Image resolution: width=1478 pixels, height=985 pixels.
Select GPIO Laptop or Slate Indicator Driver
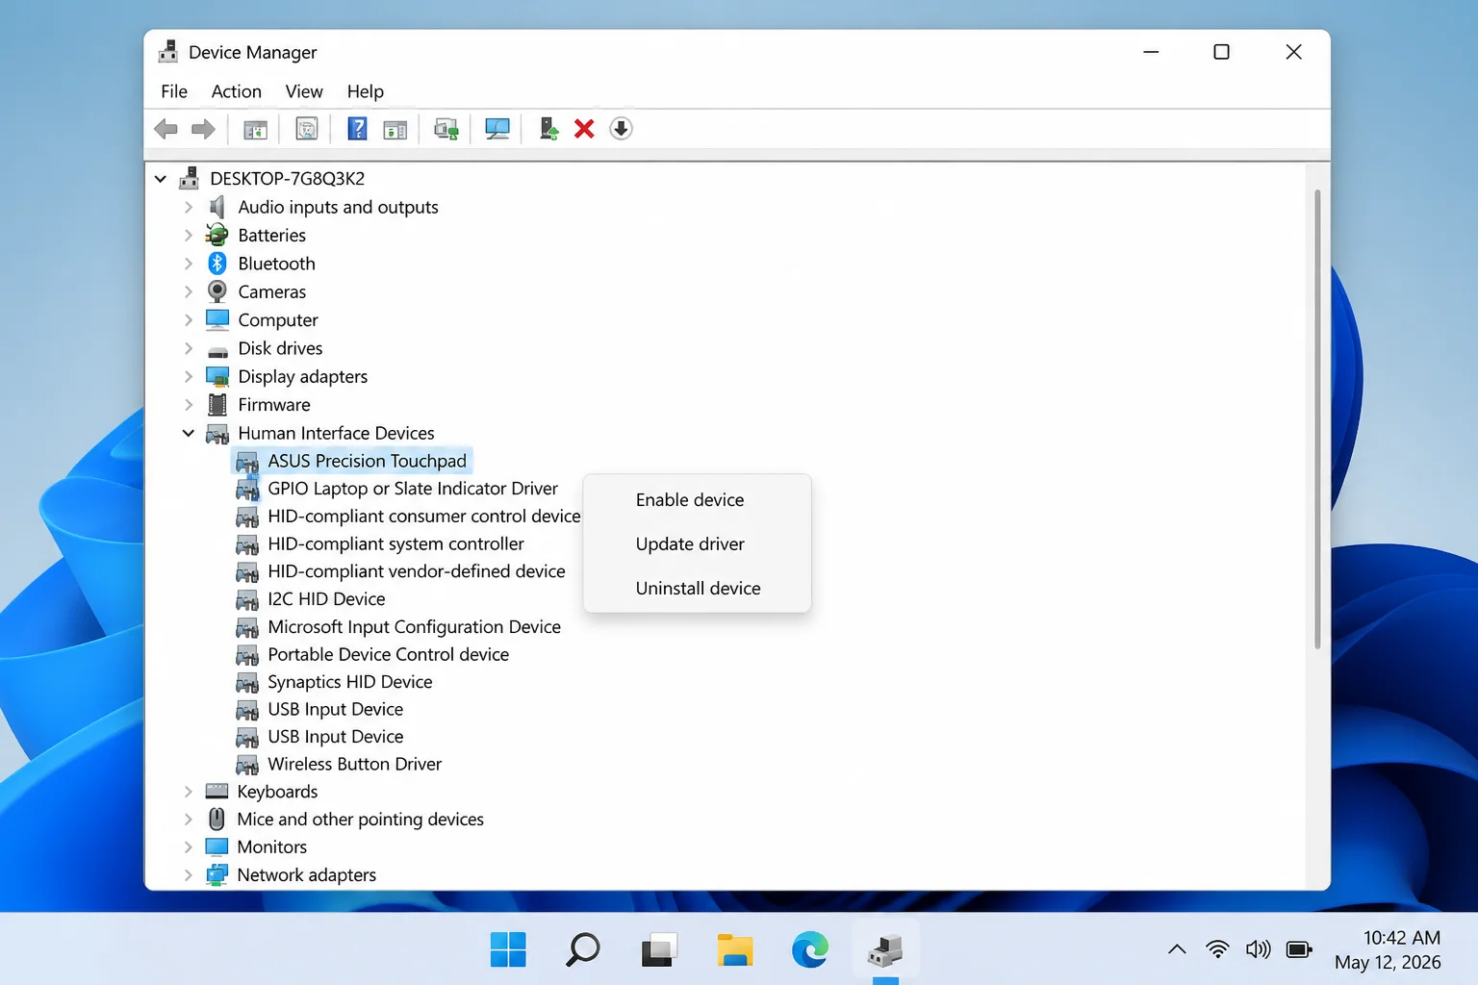(x=413, y=489)
